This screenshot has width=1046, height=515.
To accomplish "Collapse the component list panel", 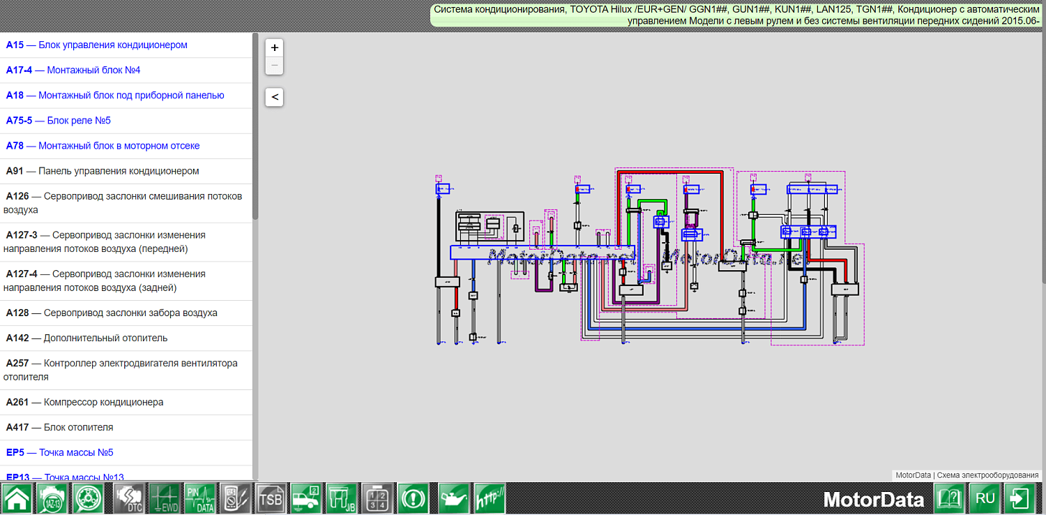I will (275, 97).
